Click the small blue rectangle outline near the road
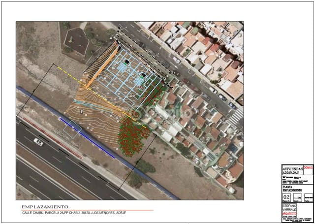 coord(72,127)
